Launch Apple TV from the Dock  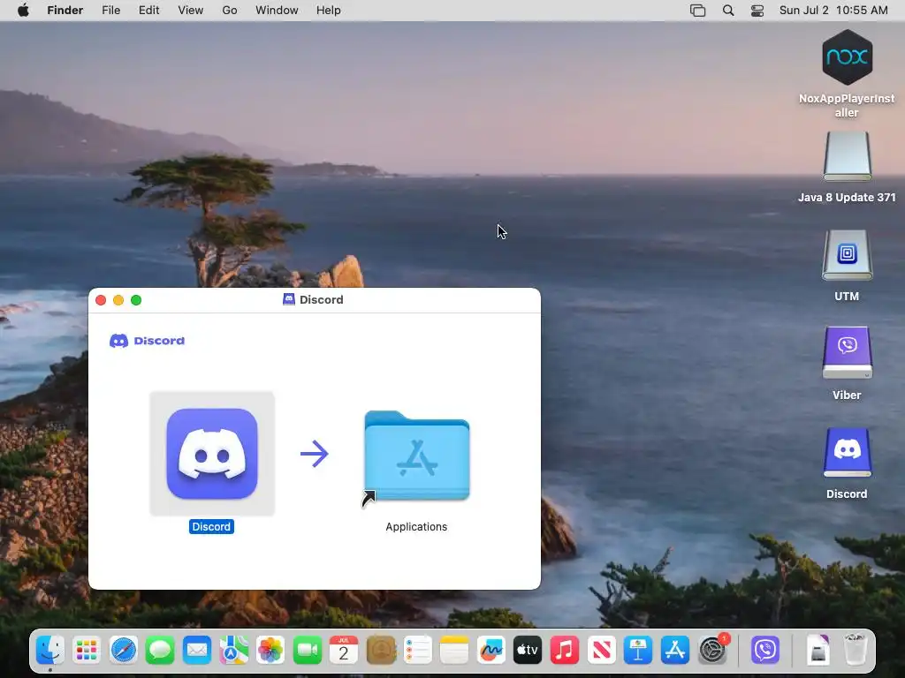coord(528,651)
